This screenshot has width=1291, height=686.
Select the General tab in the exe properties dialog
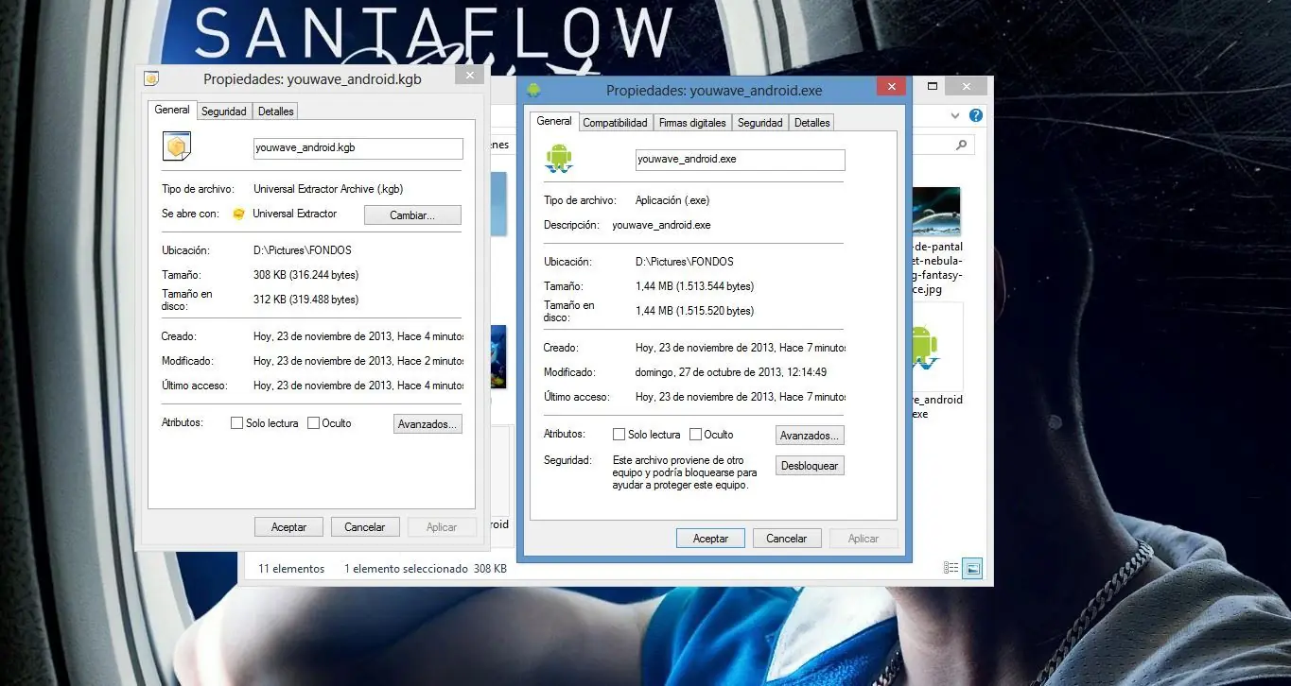(554, 121)
